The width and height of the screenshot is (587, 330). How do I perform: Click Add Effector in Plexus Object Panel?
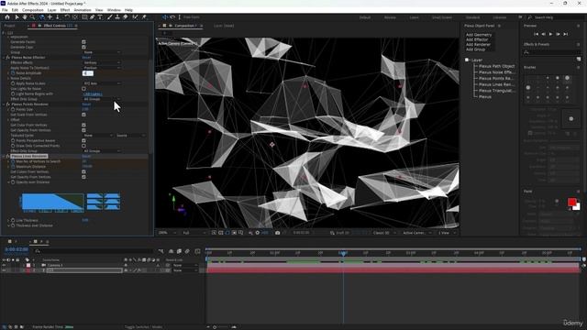477,39
